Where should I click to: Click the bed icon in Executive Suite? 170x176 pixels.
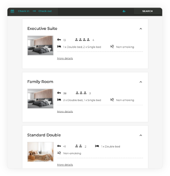[59, 47]
